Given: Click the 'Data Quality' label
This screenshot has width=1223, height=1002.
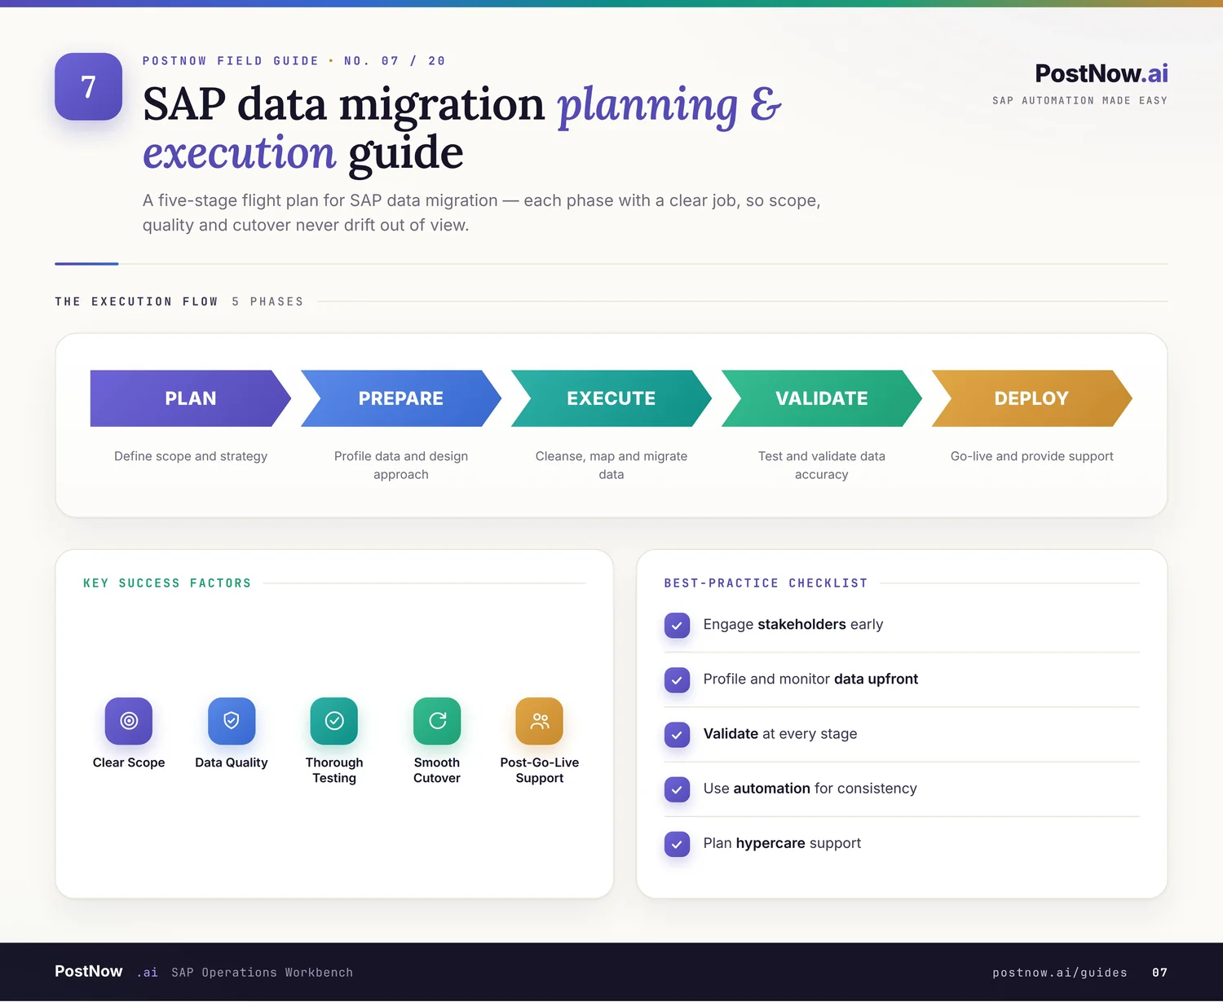Looking at the screenshot, I should [232, 762].
